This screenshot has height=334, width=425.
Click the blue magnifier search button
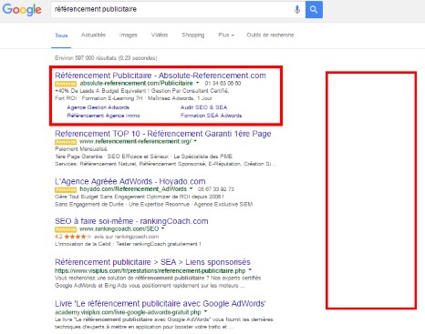tap(314, 9)
